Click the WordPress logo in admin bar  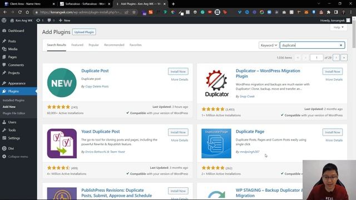tap(4, 21)
